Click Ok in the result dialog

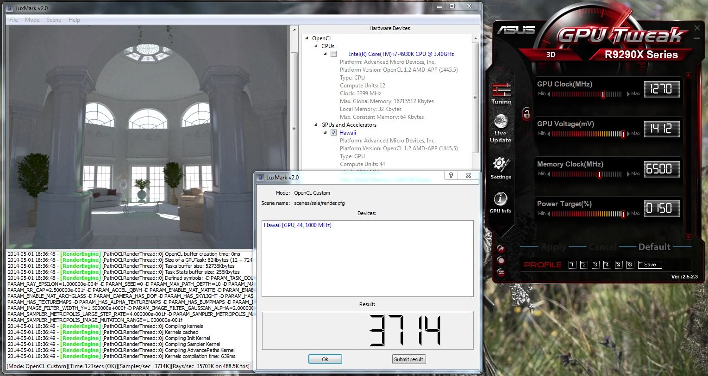click(x=325, y=359)
